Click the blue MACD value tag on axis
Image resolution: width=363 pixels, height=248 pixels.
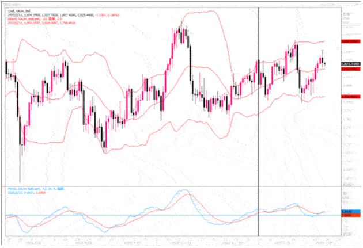(x=347, y=212)
